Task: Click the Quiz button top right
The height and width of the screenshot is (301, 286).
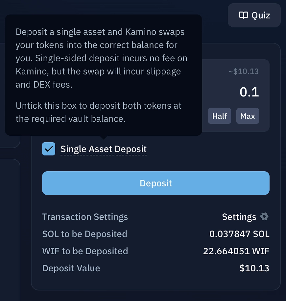Action: [x=254, y=15]
